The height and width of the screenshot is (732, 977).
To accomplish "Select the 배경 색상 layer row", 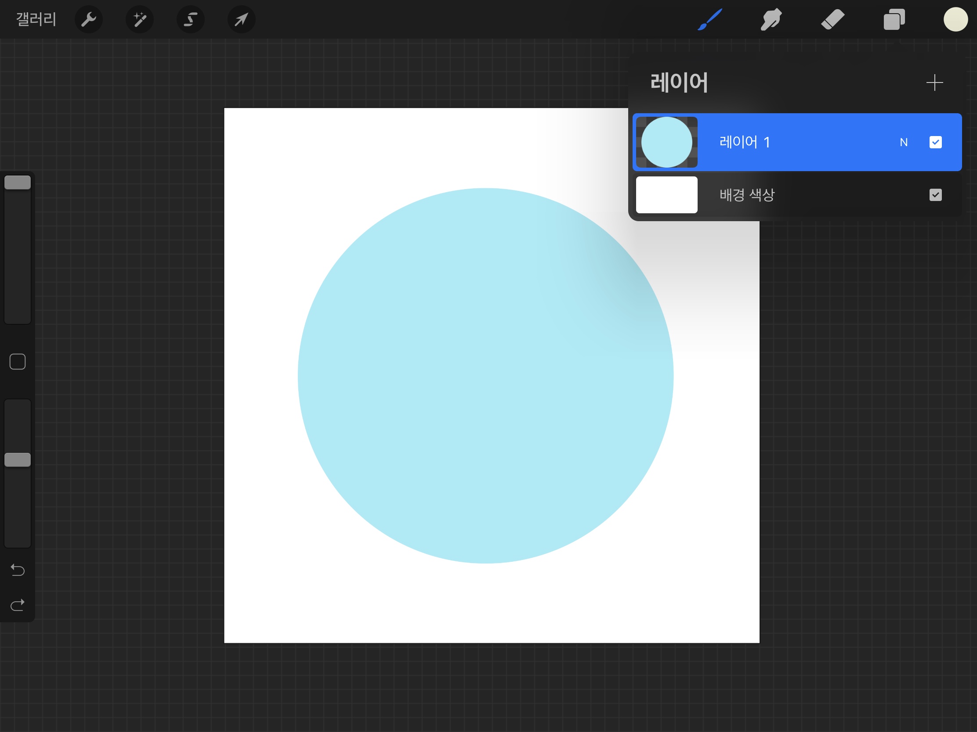I will 795,194.
